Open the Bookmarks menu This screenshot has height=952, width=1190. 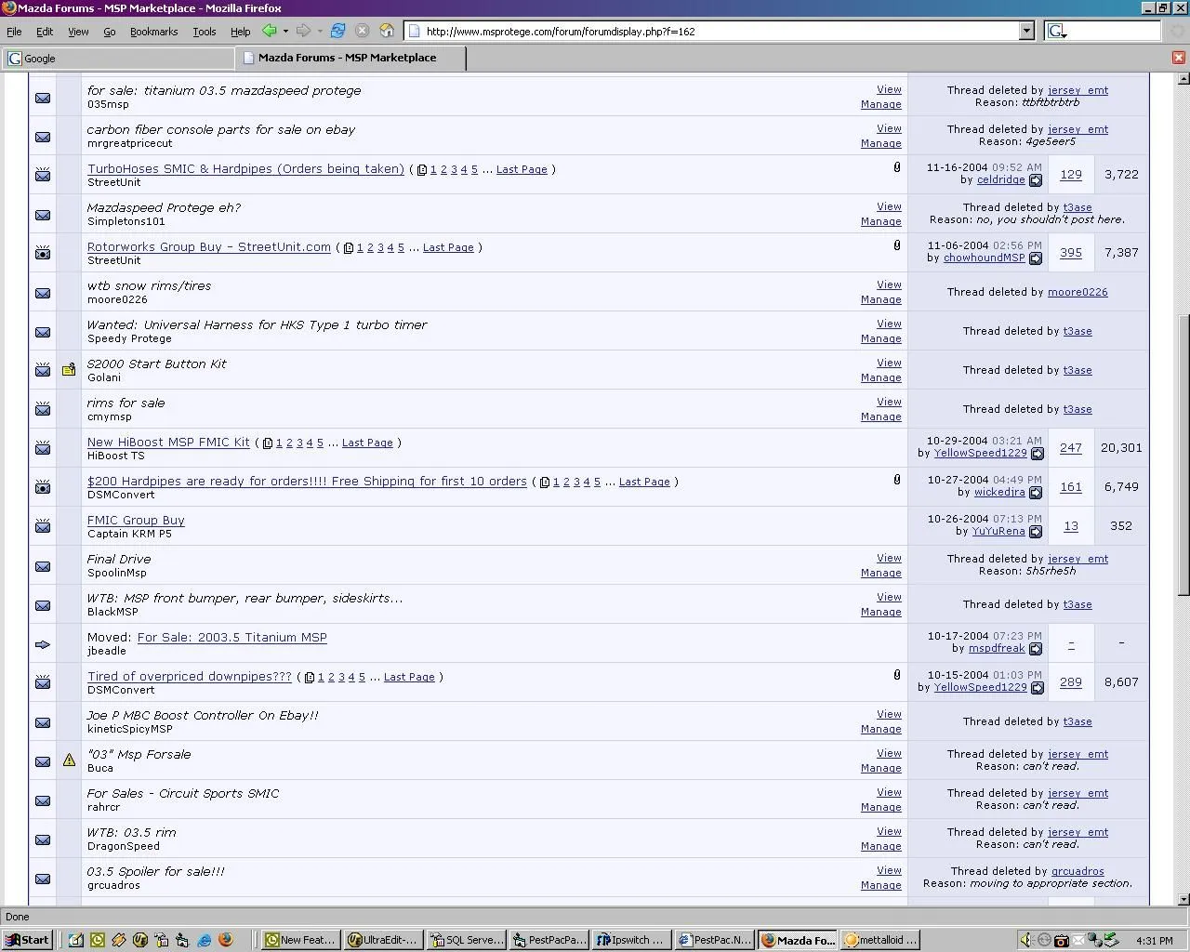click(153, 32)
